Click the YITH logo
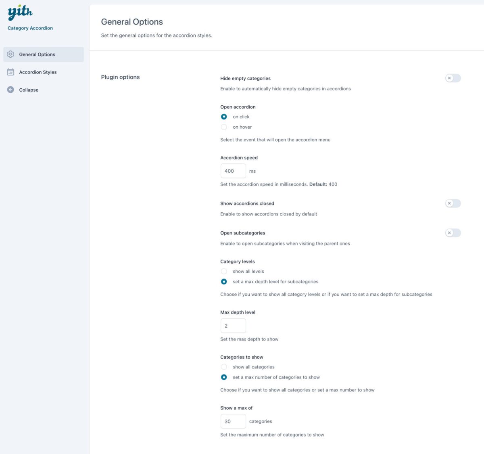This screenshot has width=484, height=454. point(20,13)
